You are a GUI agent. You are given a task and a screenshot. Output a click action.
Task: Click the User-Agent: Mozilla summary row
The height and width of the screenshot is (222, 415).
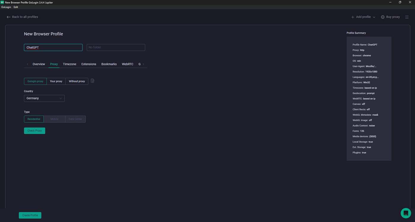[x=365, y=66]
